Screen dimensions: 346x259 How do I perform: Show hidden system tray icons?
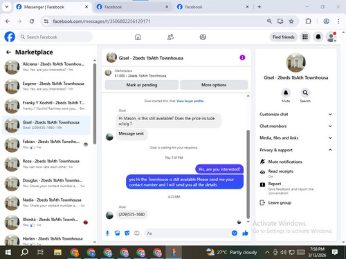point(267,252)
